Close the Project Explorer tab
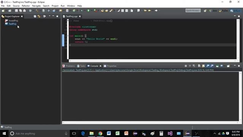The height and width of the screenshot is (137, 243). (22, 16)
